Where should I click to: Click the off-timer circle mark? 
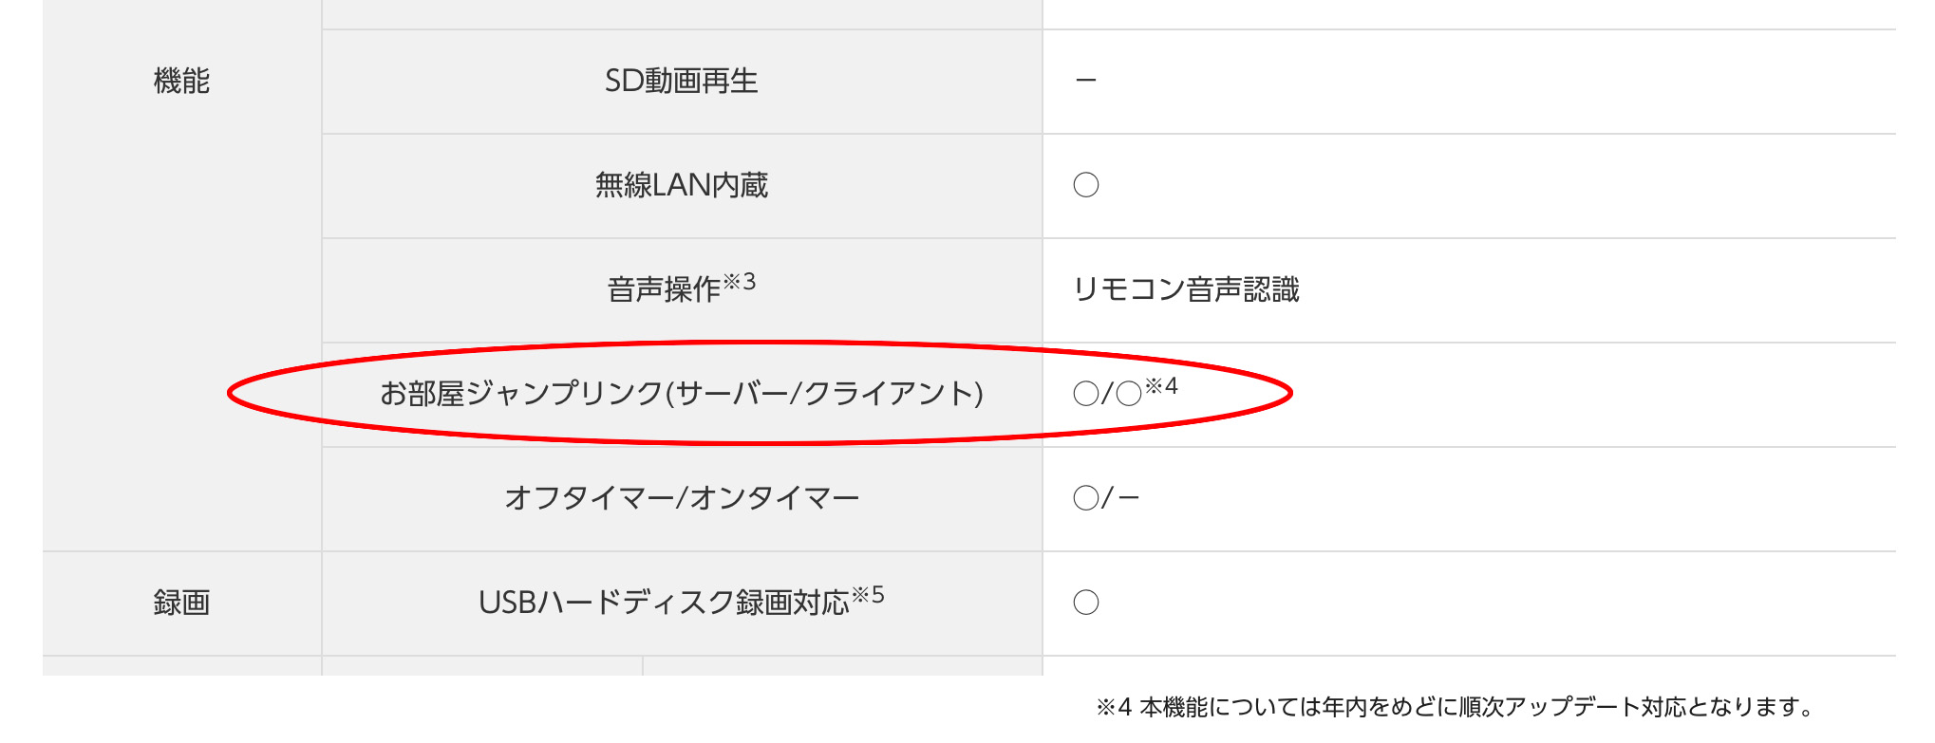point(1085,497)
